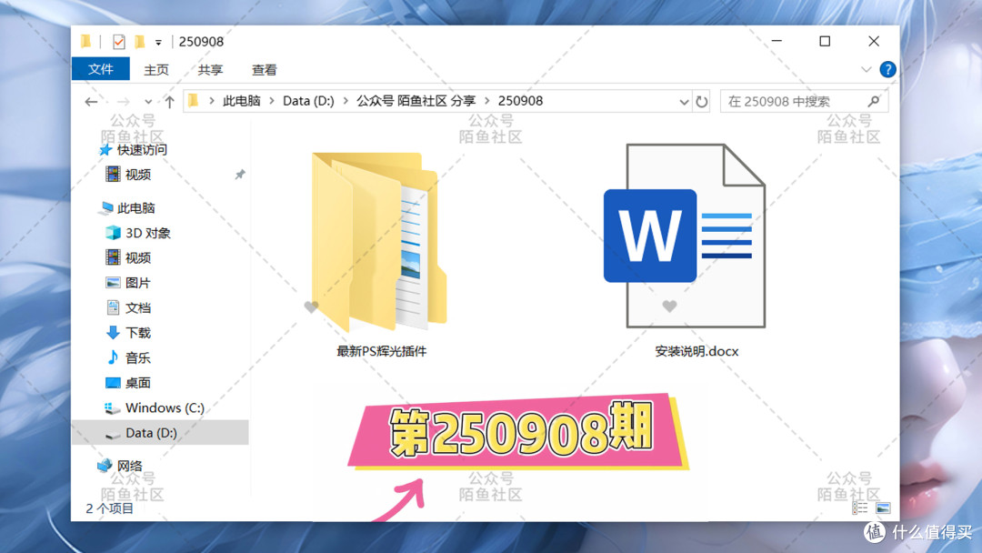Expand breadcrumb arrow after 此电脑
The height and width of the screenshot is (553, 982).
(272, 101)
